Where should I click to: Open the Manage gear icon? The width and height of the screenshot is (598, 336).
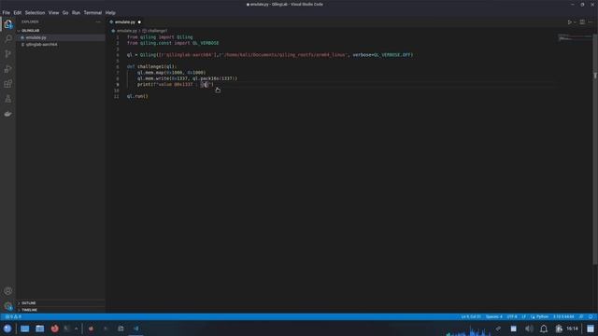click(x=8, y=306)
